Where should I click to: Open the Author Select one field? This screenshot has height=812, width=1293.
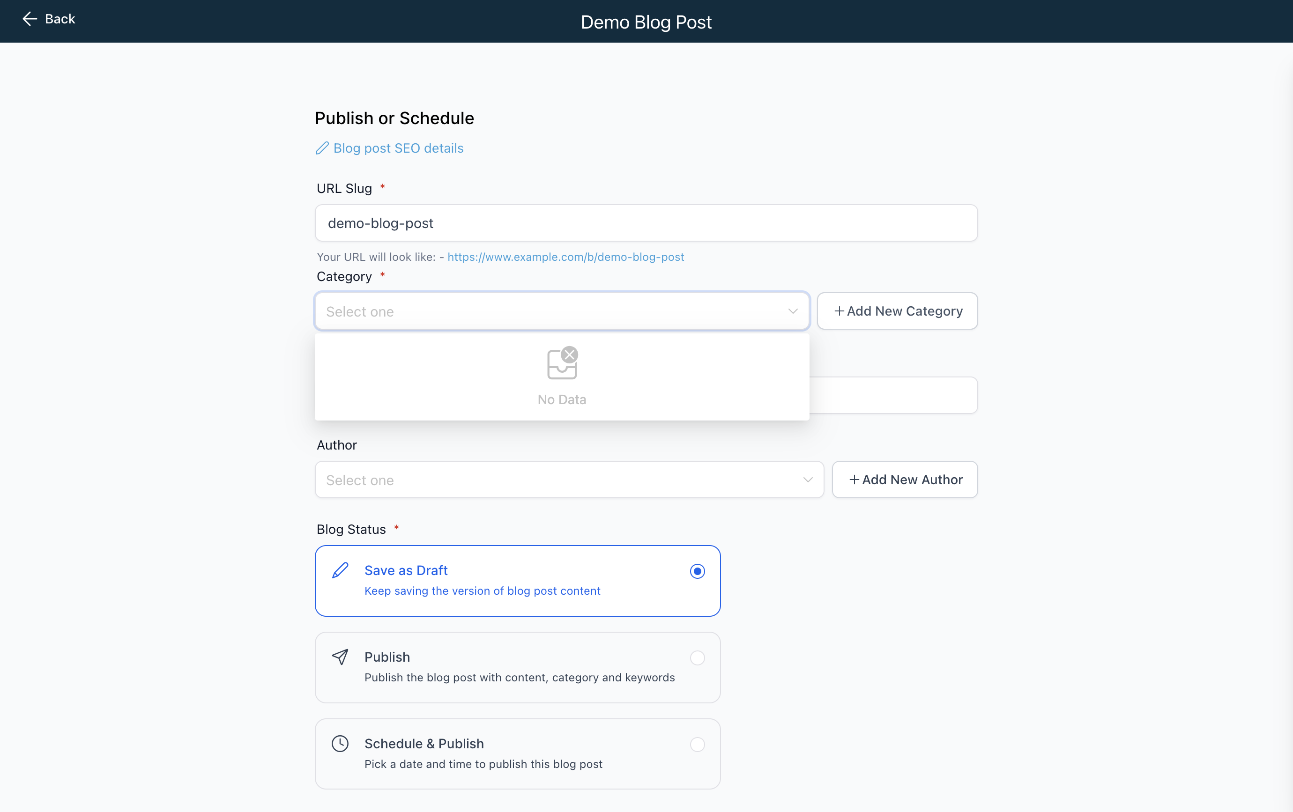pos(570,480)
